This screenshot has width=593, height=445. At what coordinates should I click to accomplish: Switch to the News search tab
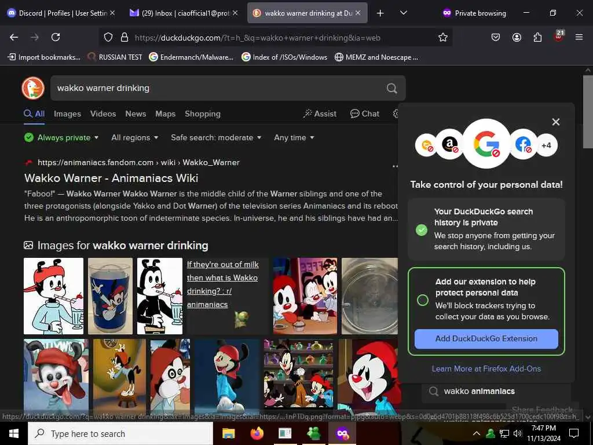136,114
